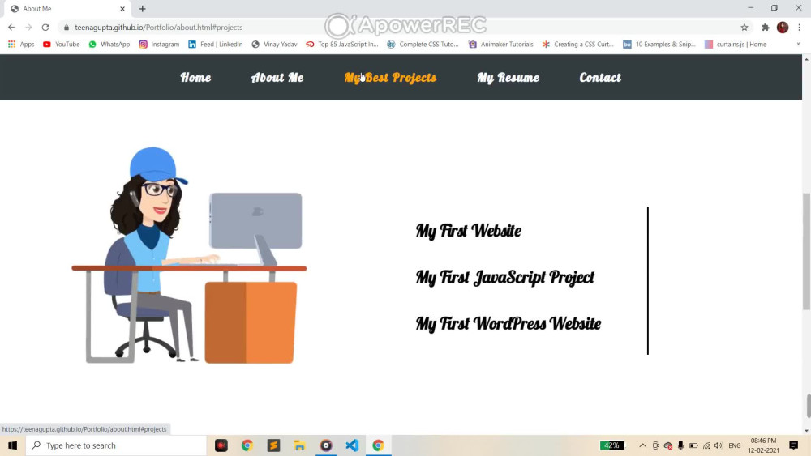Open the YouTube bookmark
This screenshot has width=811, height=456.
click(x=62, y=45)
